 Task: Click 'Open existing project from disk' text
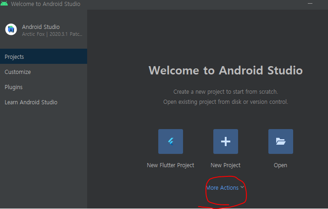[x=226, y=102]
